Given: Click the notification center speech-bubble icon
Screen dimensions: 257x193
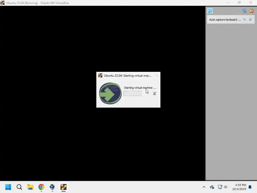Looking at the screenshot, I should tap(210, 11).
